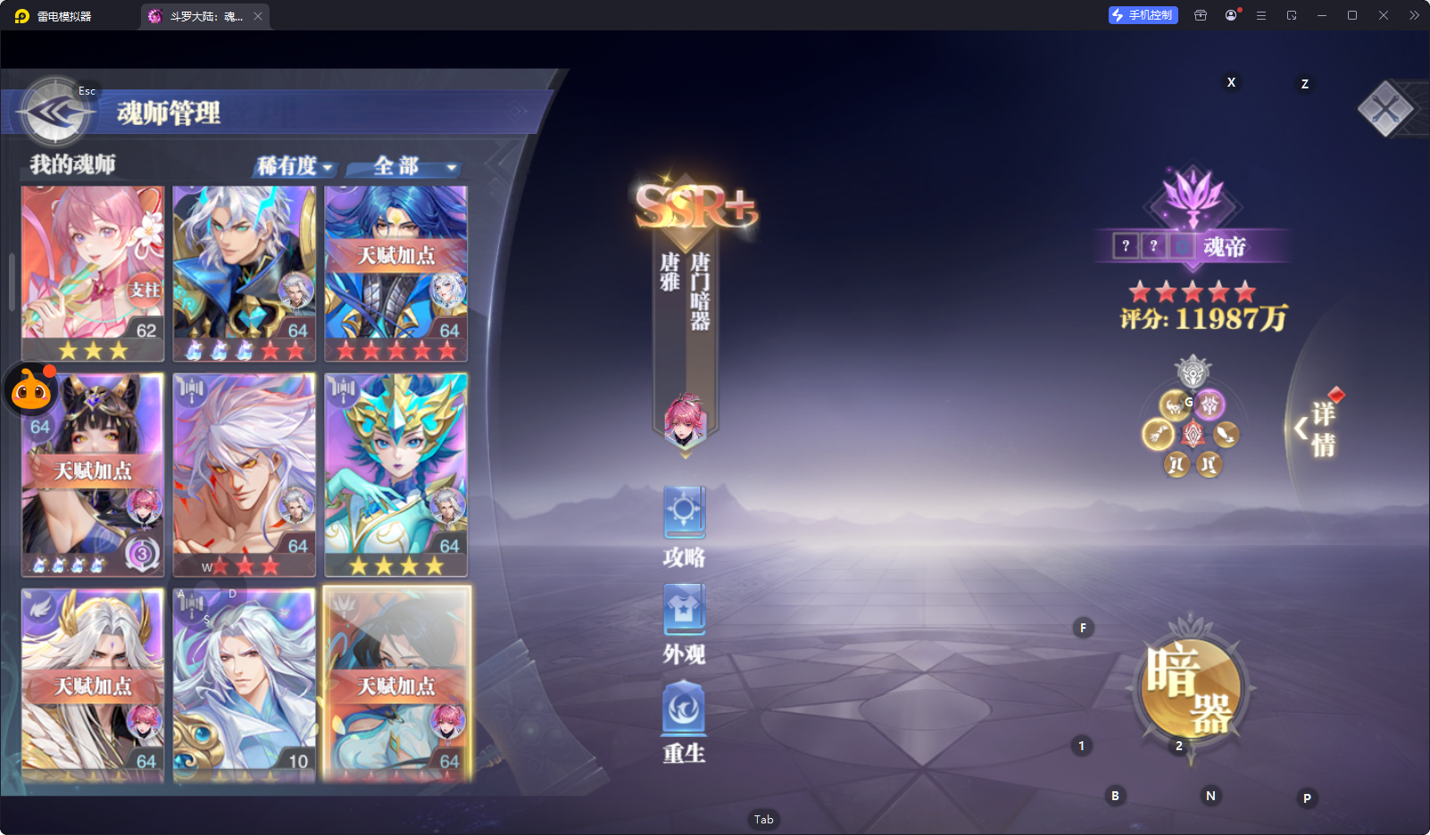The image size is (1430, 835).
Task: Click the second question-mark soul ring slot
Action: [1153, 246]
